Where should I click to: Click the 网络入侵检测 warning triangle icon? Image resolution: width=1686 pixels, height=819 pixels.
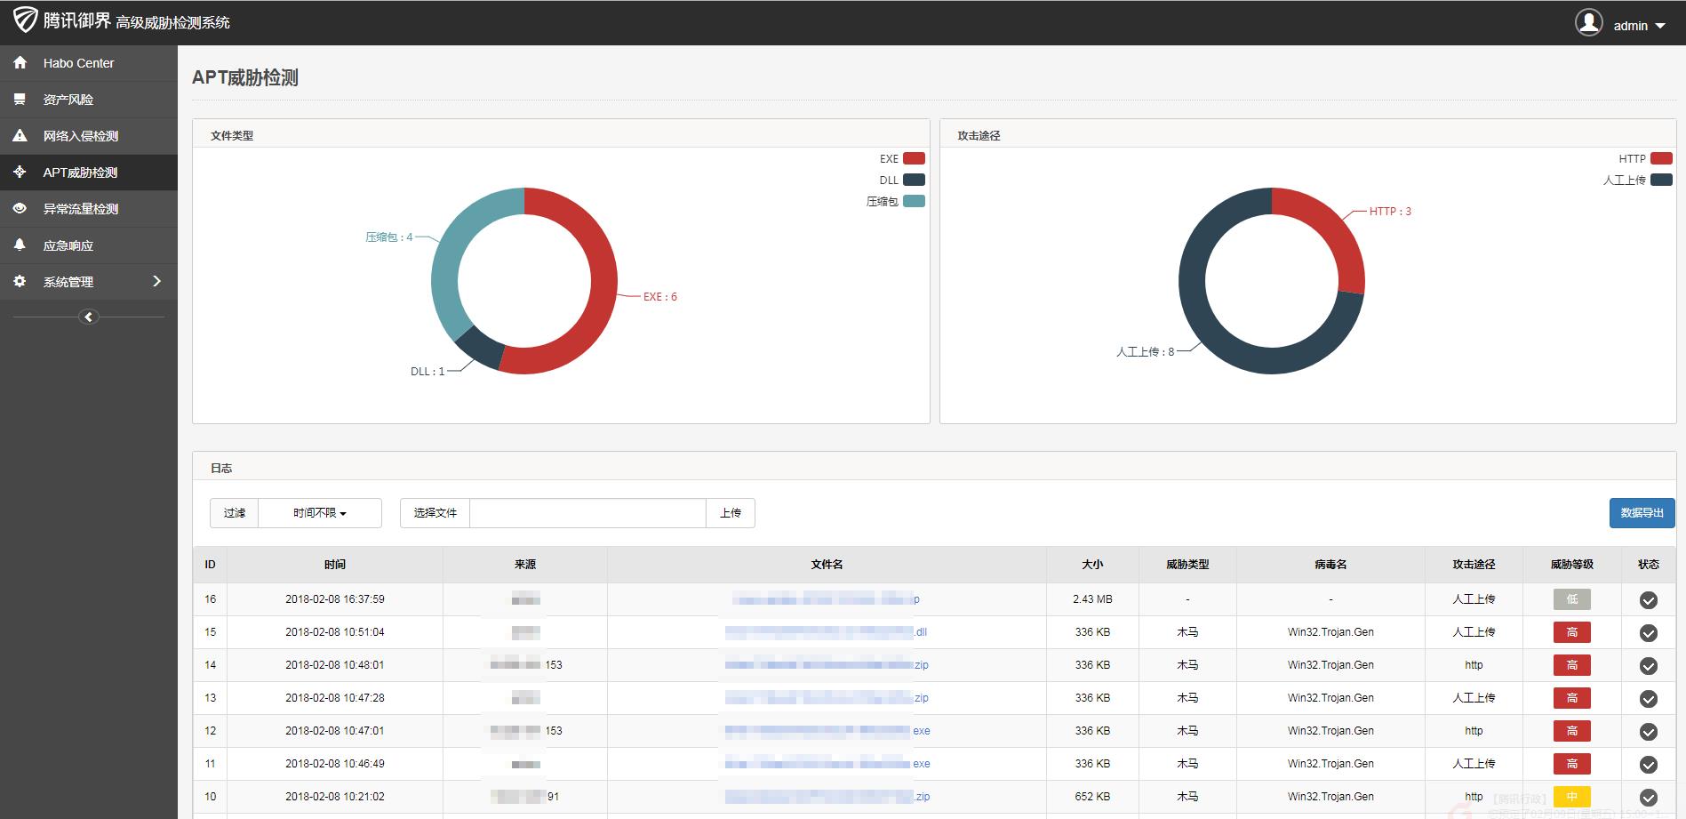coord(20,136)
